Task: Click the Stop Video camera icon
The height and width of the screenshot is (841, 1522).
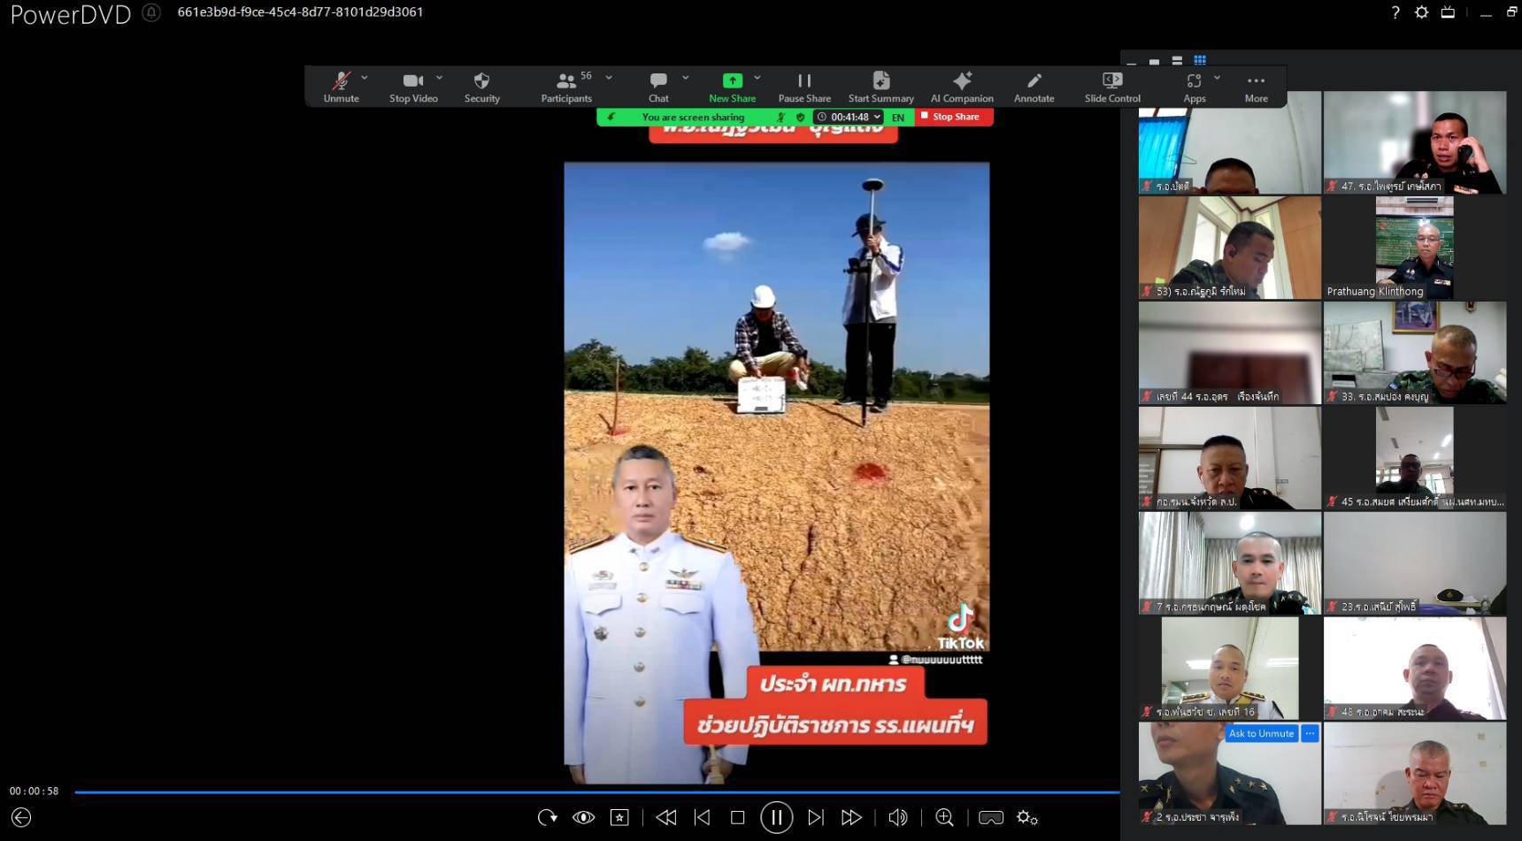Action: coord(412,80)
